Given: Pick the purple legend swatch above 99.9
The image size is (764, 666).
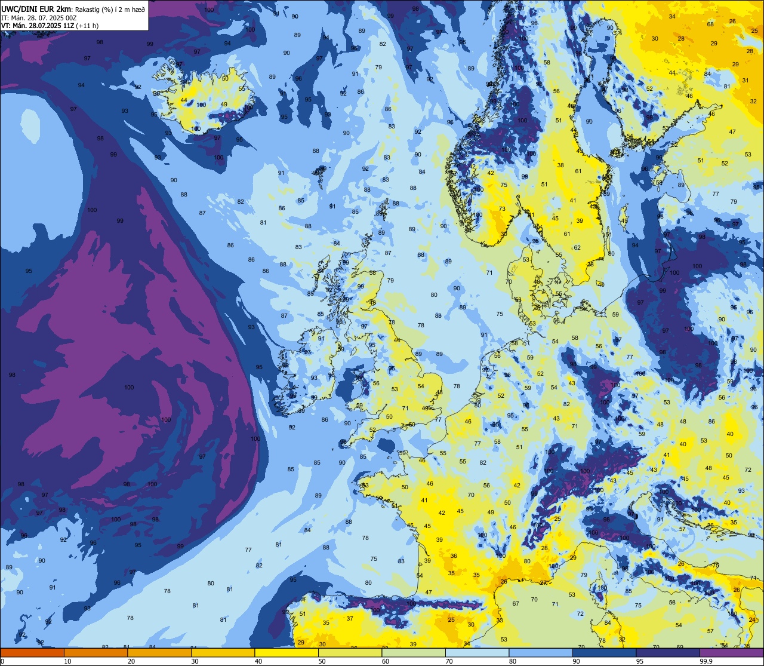Looking at the screenshot, I should coord(731,652).
